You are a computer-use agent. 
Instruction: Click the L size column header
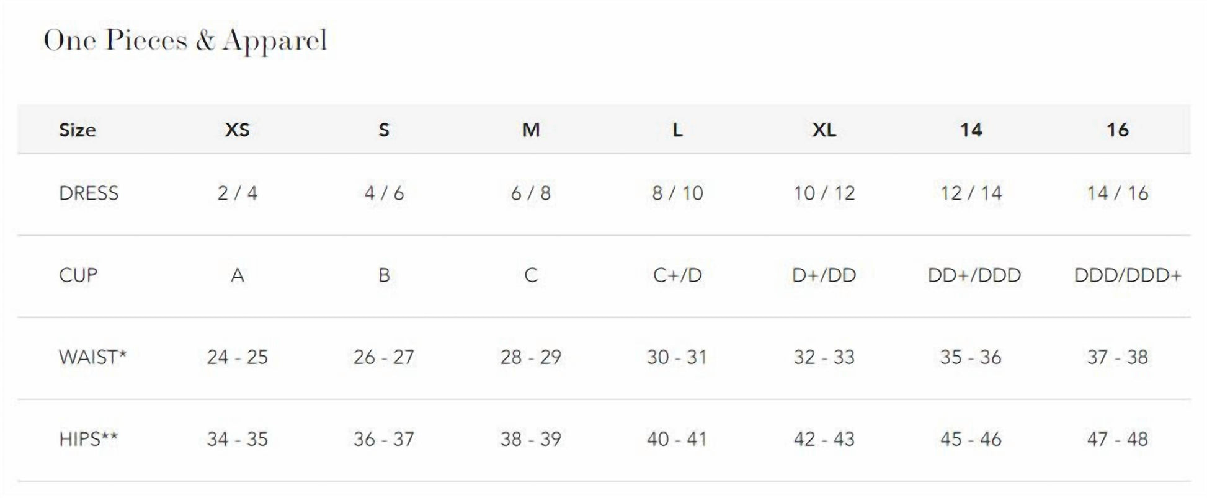click(x=677, y=130)
